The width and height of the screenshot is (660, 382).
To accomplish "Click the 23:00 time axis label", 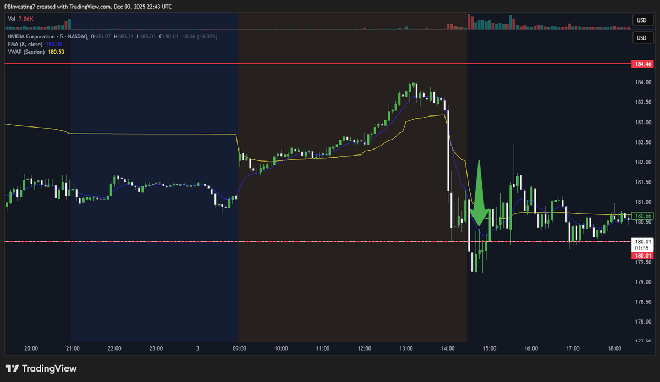I will coord(156,348).
